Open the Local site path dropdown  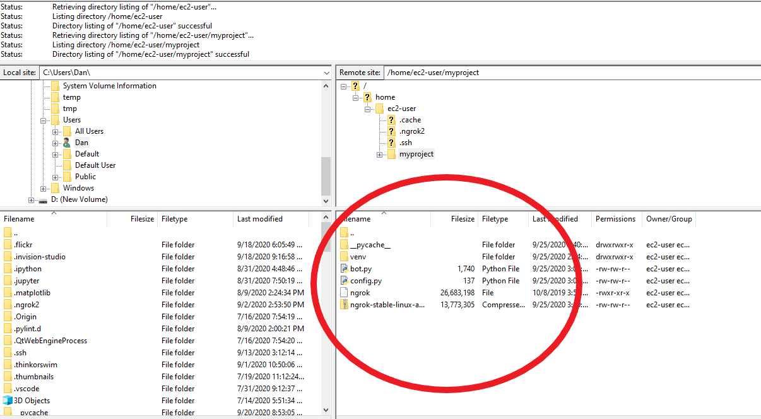click(326, 72)
